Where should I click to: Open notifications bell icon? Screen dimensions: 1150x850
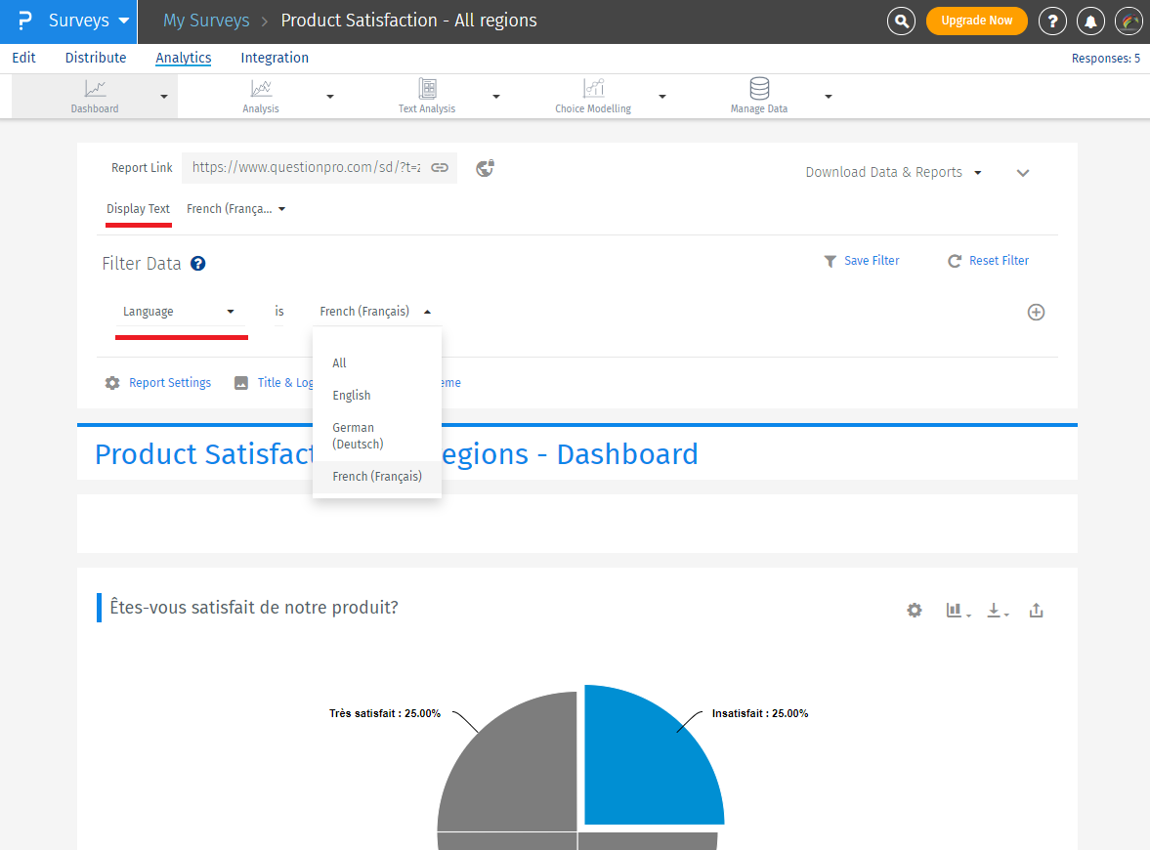[1090, 21]
